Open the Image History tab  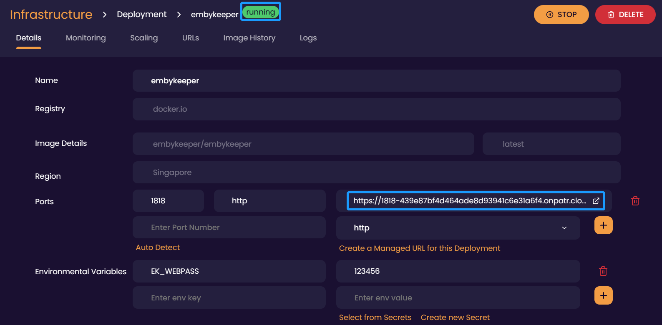[x=249, y=38]
